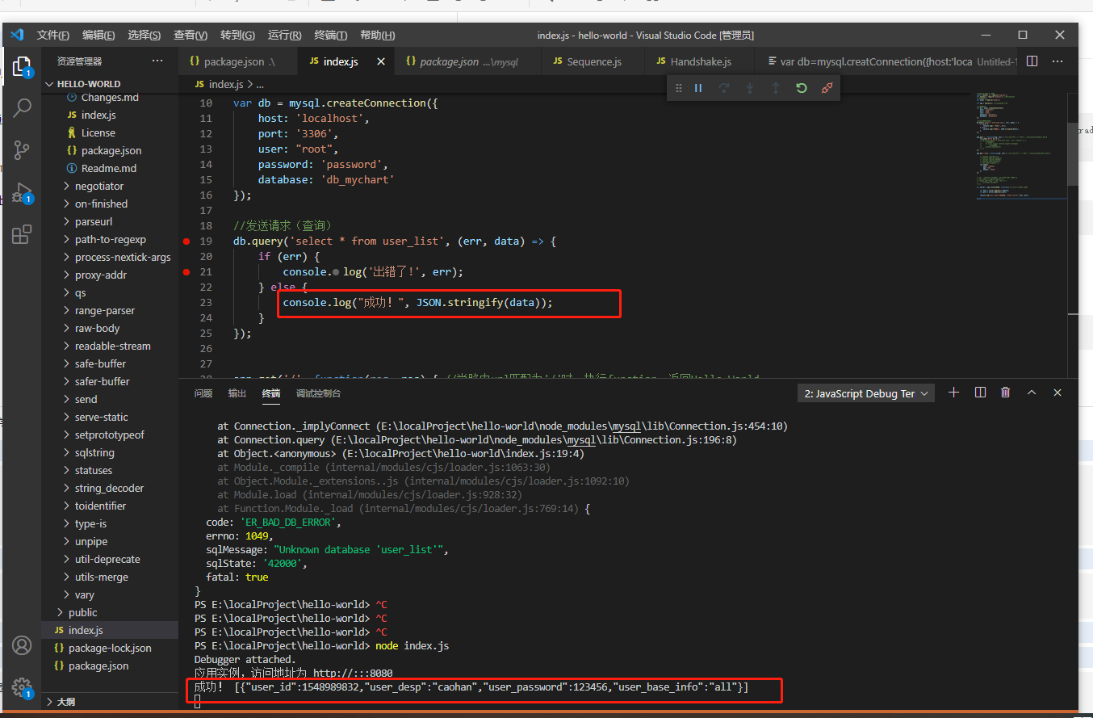The width and height of the screenshot is (1093, 718).
Task: Open the Help menu 帮助(H)
Action: (x=378, y=35)
